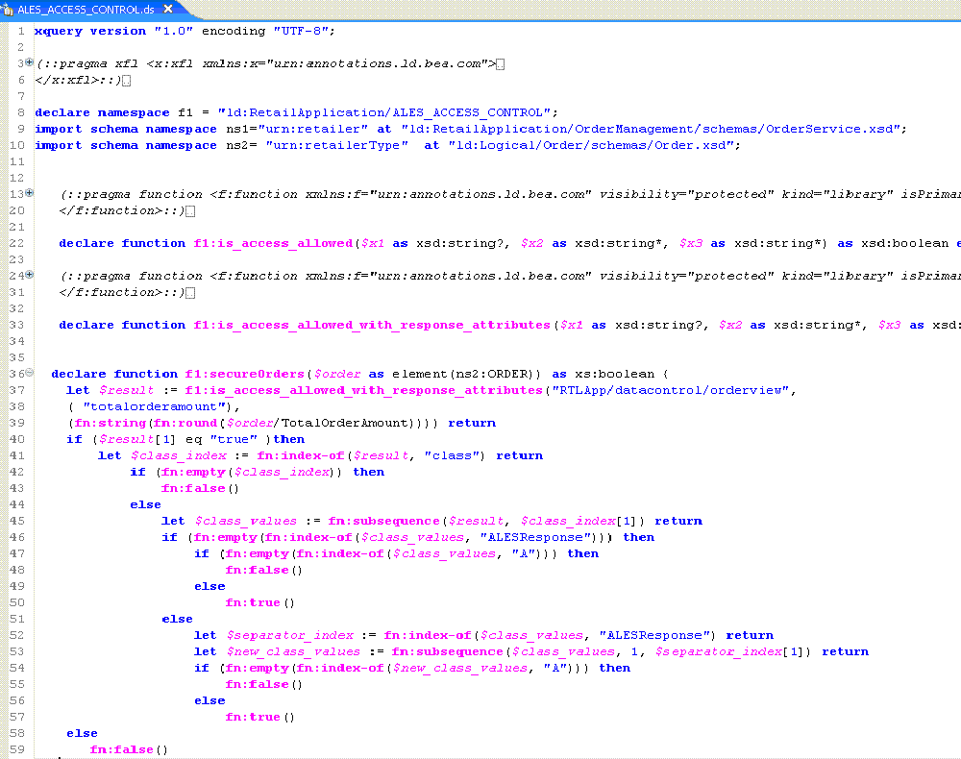The height and width of the screenshot is (759, 961).
Task: Click fn:empty($class_index) on line 42
Action: pyautogui.click(x=250, y=473)
